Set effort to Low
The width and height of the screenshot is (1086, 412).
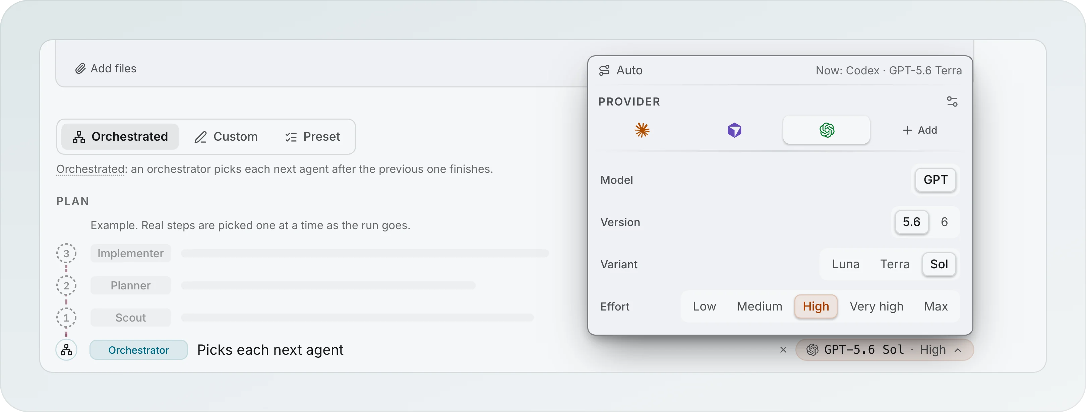704,306
